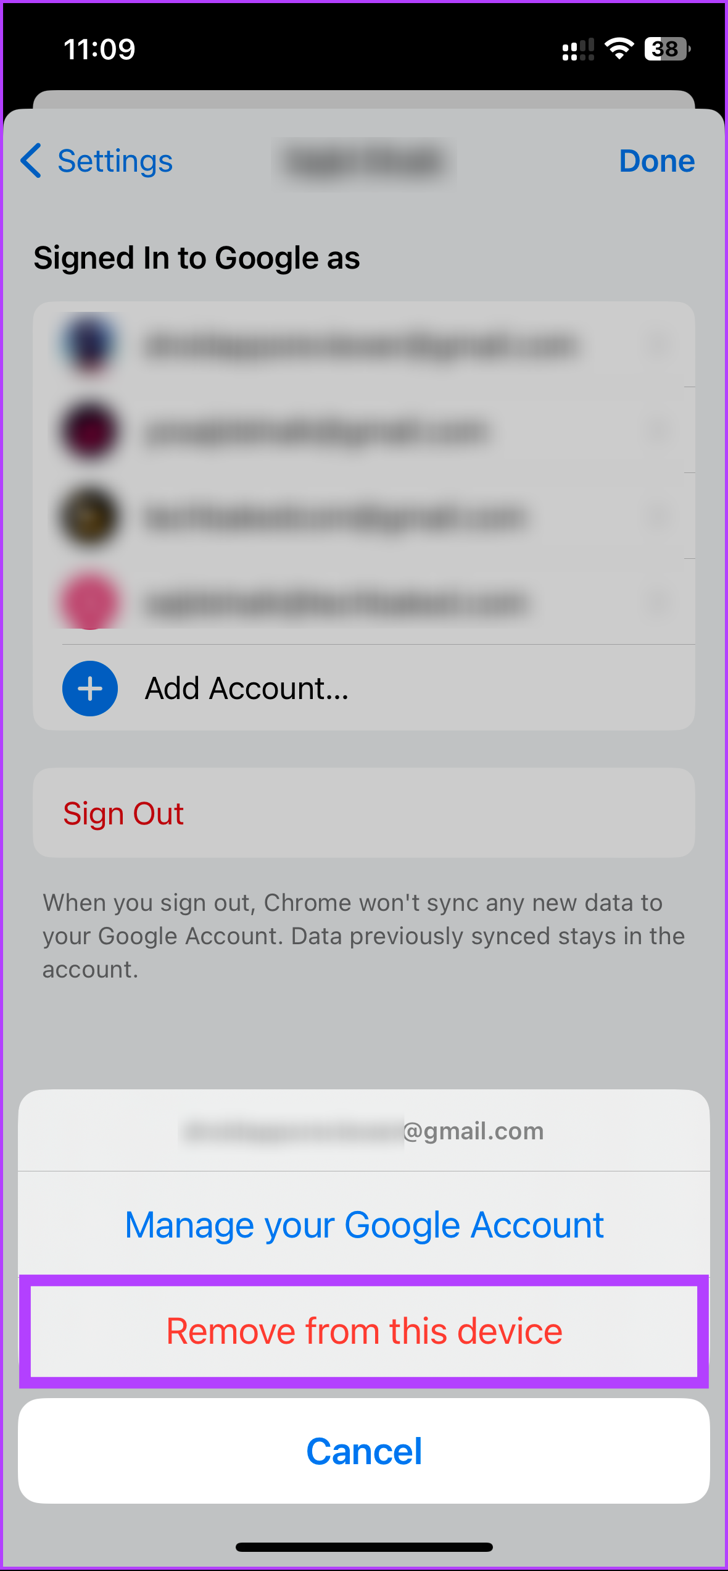The width and height of the screenshot is (728, 1571).
Task: Select the first blurred account avatar
Action: (90, 344)
